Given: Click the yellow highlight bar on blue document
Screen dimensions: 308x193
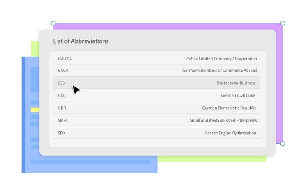Looking at the screenshot, I should coord(35,110).
